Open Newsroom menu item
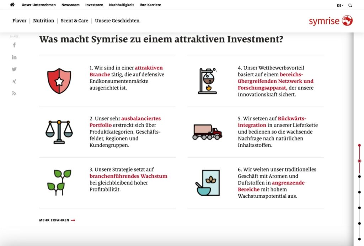 click(70, 5)
